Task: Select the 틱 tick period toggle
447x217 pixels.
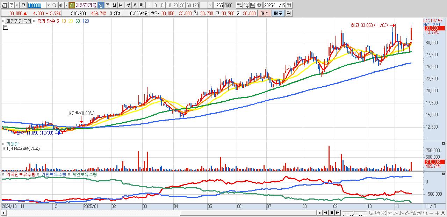Action: point(141,5)
